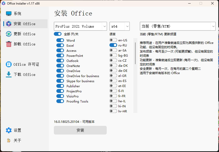Image resolution: width=219 pixels, height=152 pixels.
Task: Select the en-US language radio button
Action: pyautogui.click(x=113, y=40)
